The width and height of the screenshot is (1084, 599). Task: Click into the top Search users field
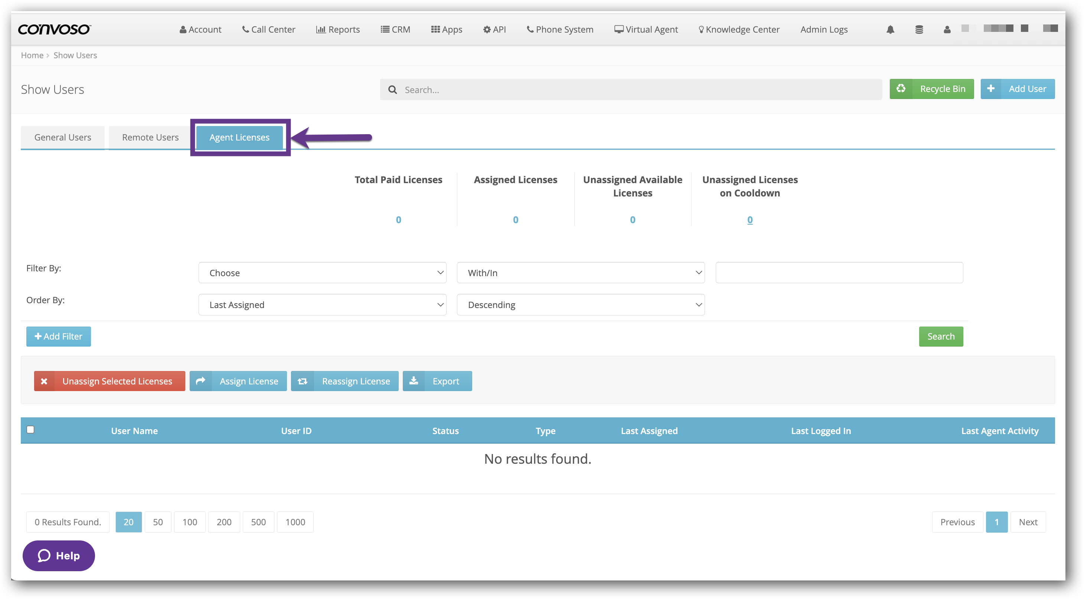[631, 89]
